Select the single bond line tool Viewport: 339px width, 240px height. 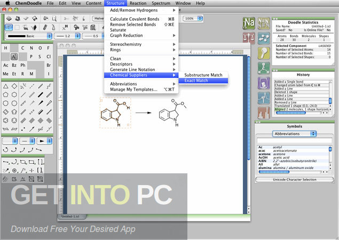pyautogui.click(x=23, y=94)
